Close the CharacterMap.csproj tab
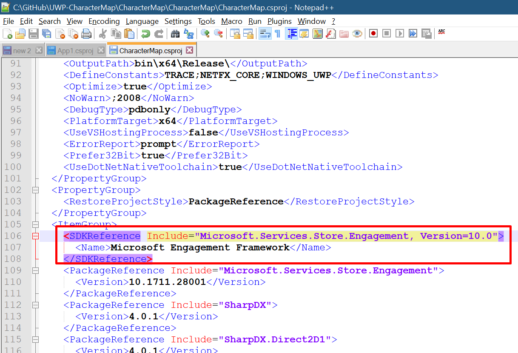Screen dimensions: 518x353 pyautogui.click(x=190, y=50)
